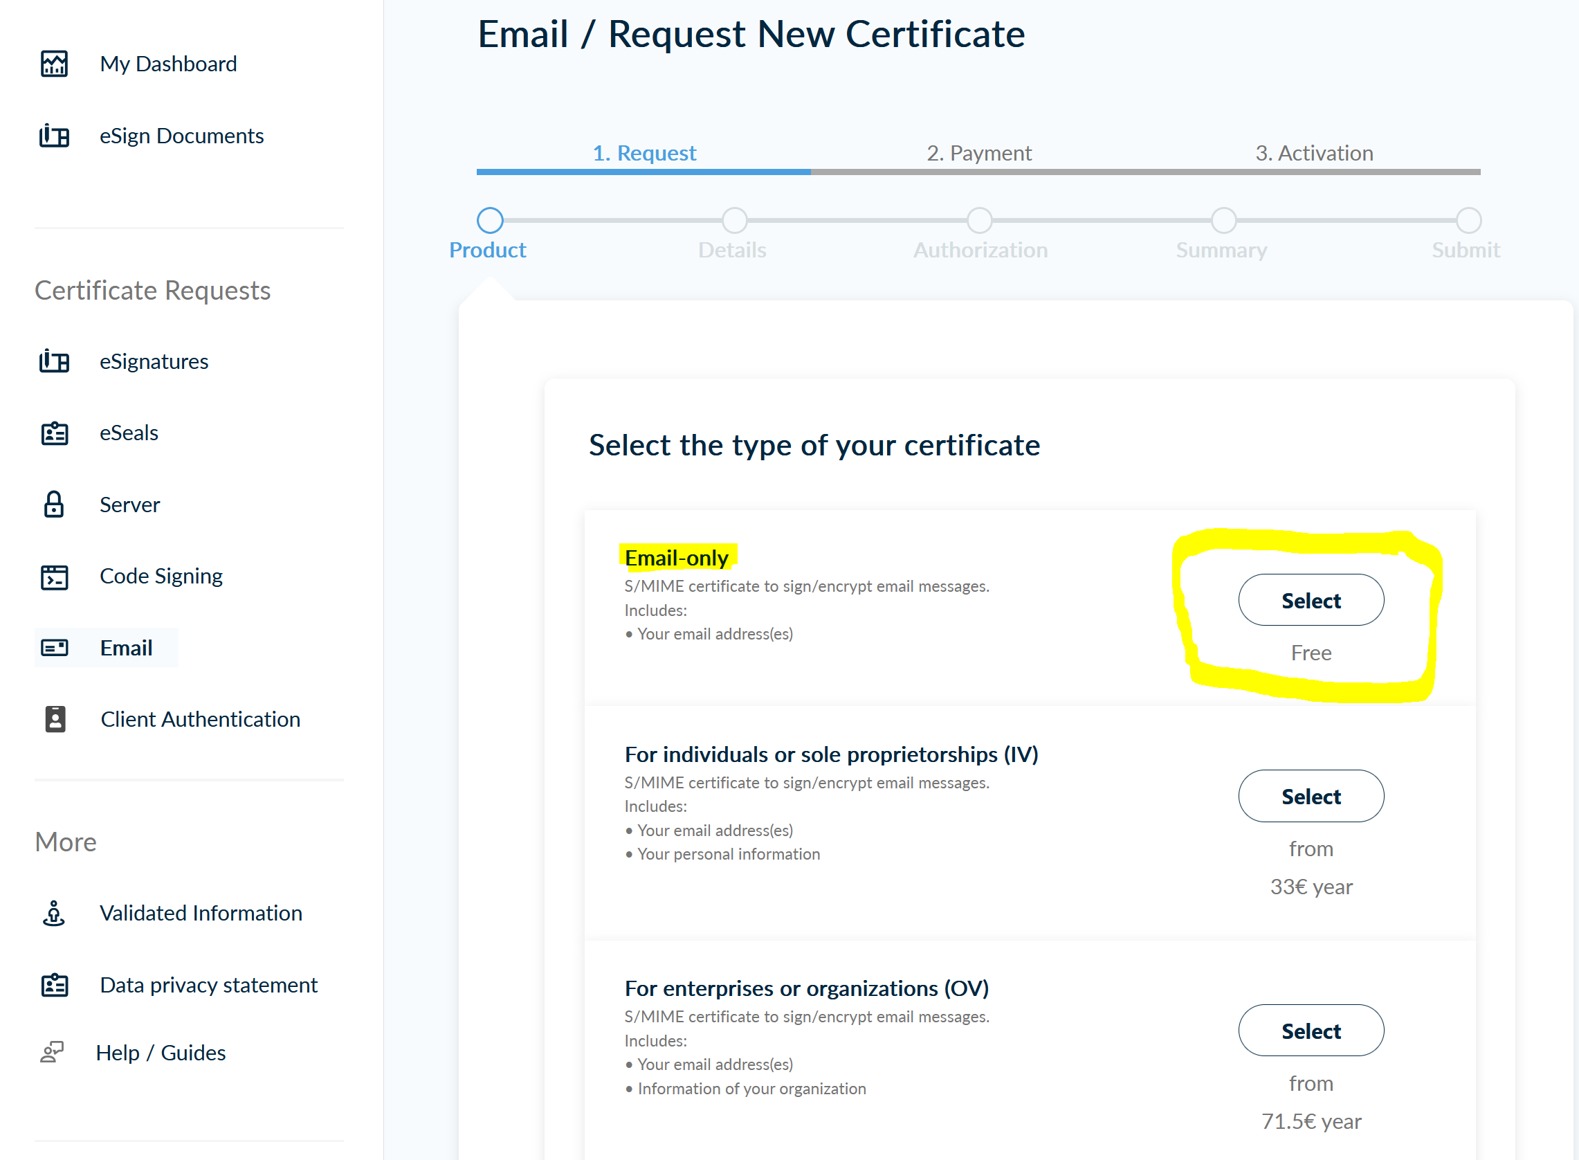Click the Email-only heading

(677, 558)
